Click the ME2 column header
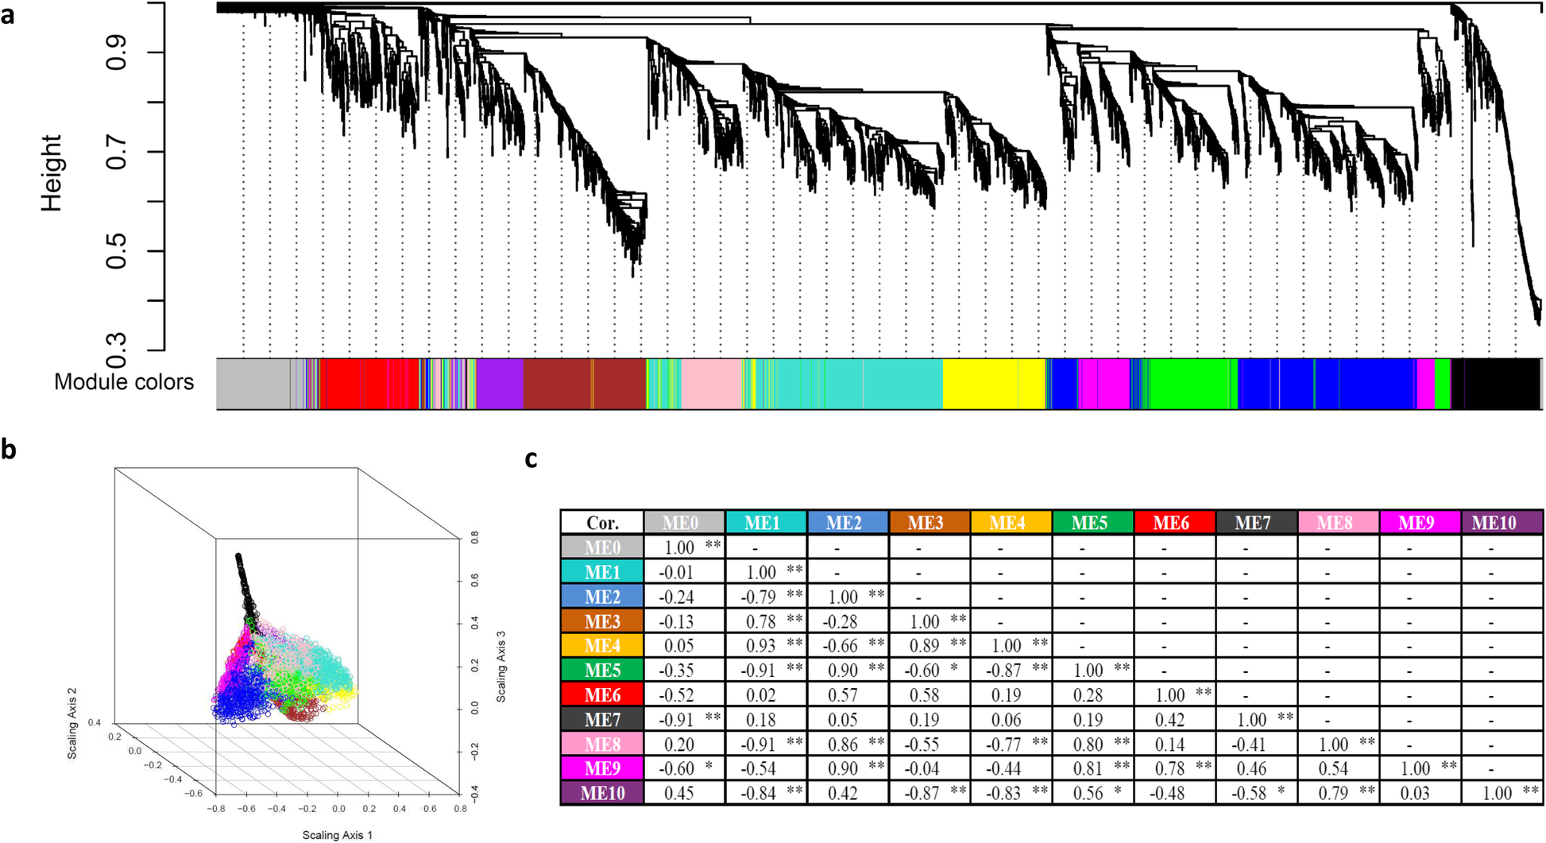Viewport: 1546px width, 843px height. 848,522
